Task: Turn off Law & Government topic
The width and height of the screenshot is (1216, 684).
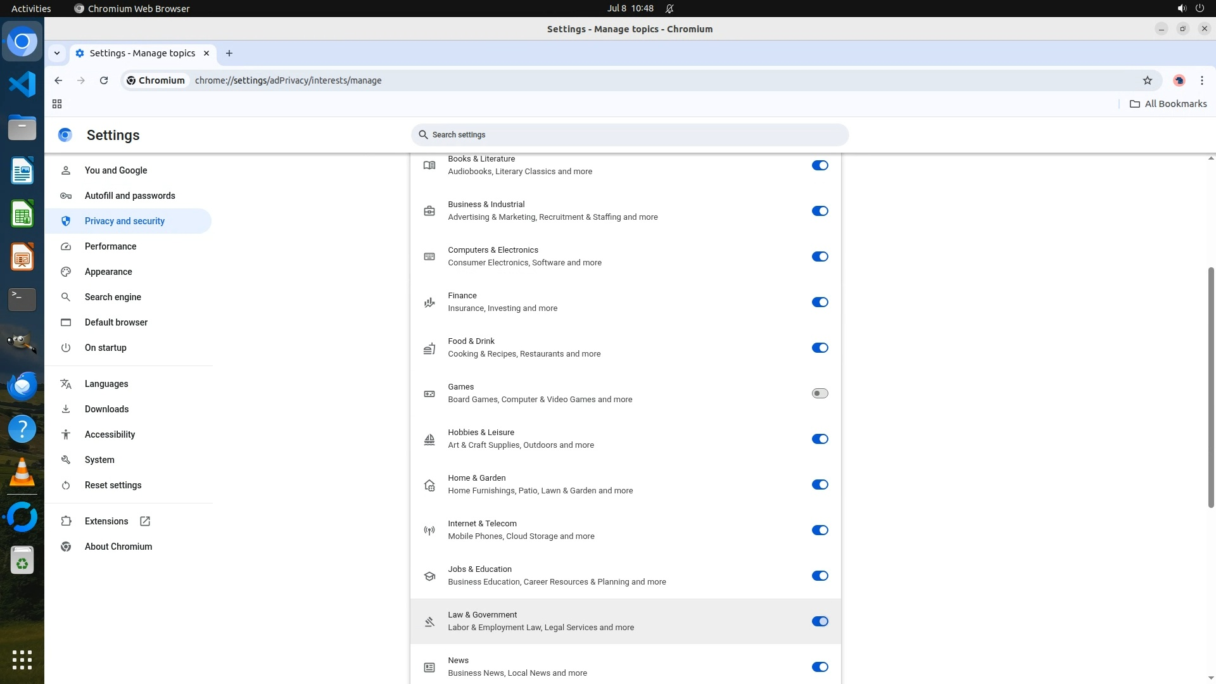Action: (820, 621)
